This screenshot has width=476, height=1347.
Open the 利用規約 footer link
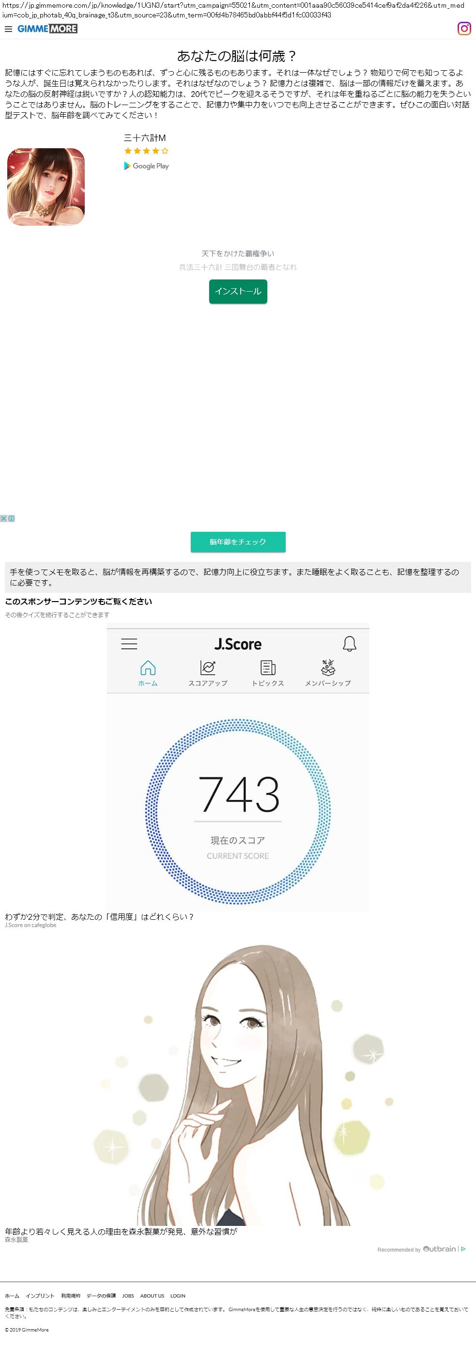pos(71,1296)
